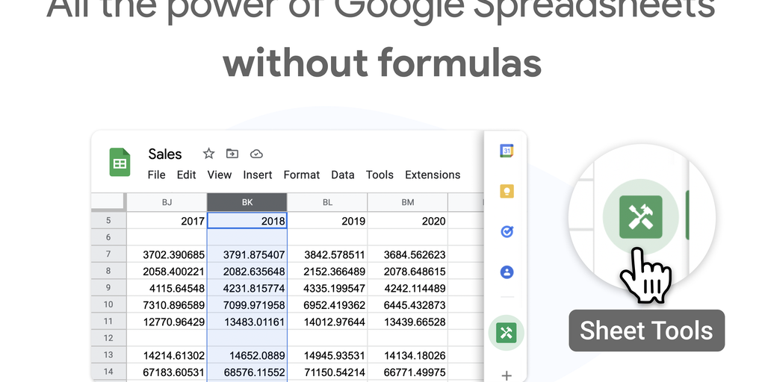Star the Sales spreadsheet
Viewport: 765px width, 382px height.
(x=208, y=154)
